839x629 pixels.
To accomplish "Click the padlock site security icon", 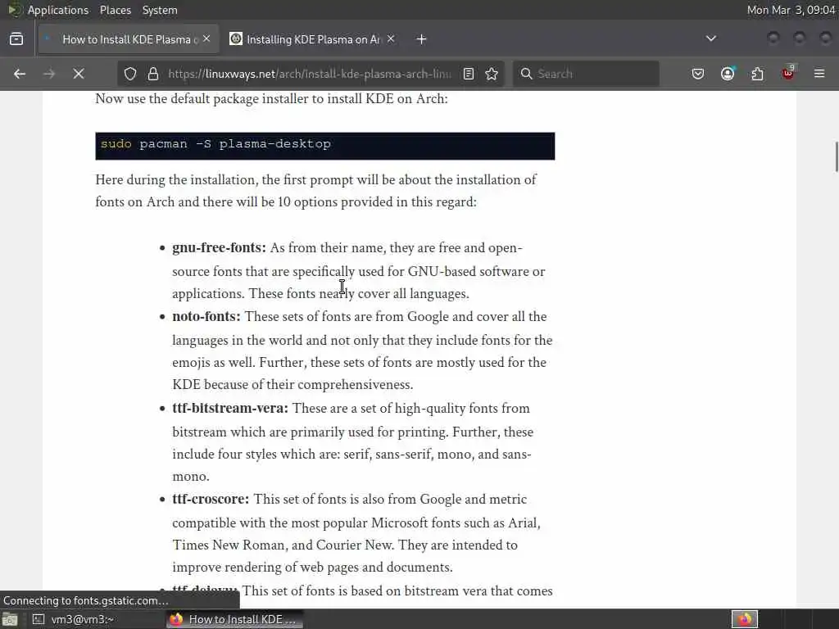I will (x=153, y=74).
